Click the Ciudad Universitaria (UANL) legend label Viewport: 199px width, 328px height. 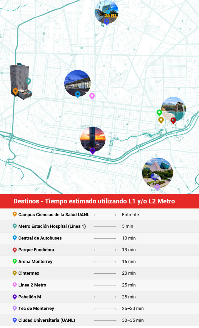click(46, 320)
